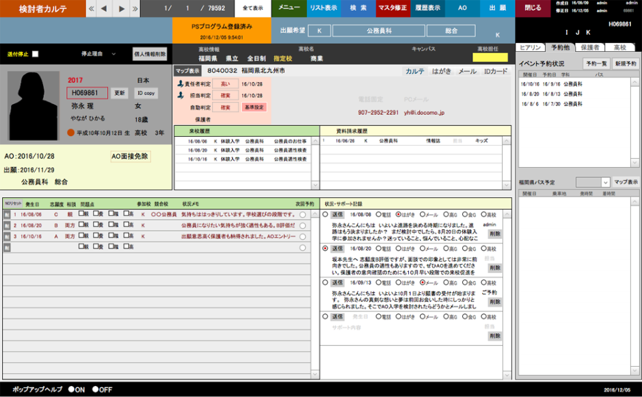This screenshot has height=397, width=642.
Task: Click the previous record arrow
Action: click(105, 8)
